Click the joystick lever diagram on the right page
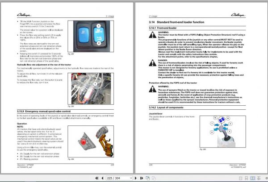Screen dimensions: 268x182 (x=223, y=132)
